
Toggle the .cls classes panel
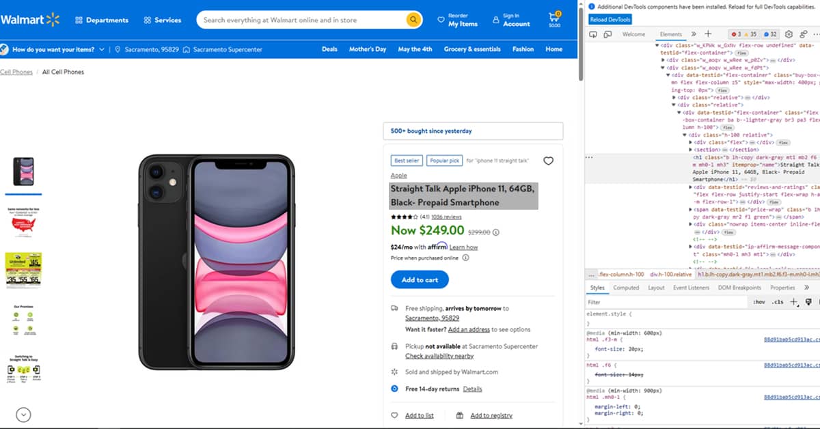(x=777, y=302)
